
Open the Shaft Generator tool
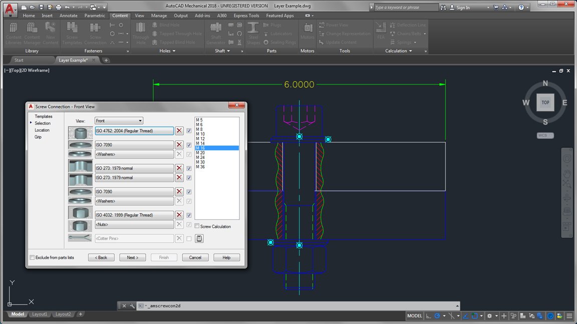(215, 32)
